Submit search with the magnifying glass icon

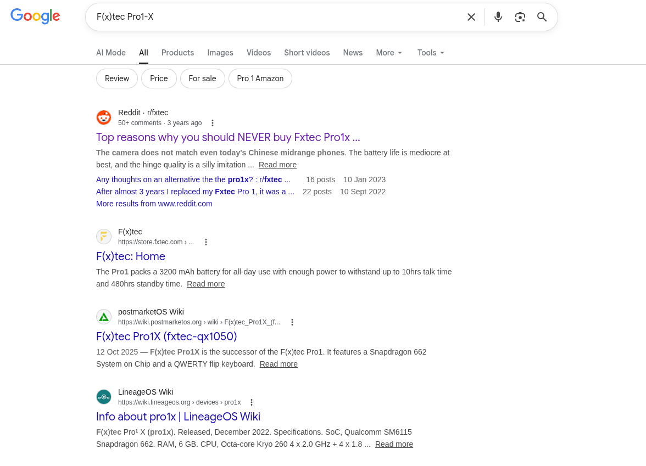click(x=542, y=17)
